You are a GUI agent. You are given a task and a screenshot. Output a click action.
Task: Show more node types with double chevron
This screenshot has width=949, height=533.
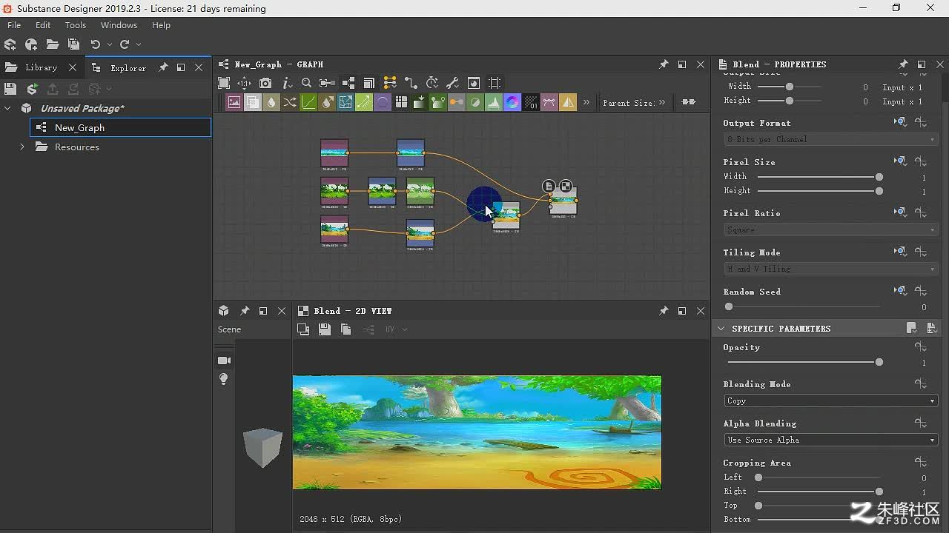586,102
